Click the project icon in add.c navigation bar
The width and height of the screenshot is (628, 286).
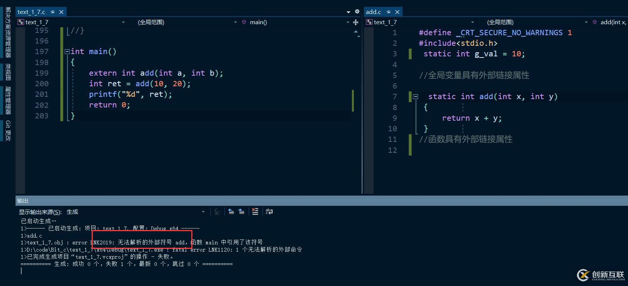pyautogui.click(x=369, y=22)
